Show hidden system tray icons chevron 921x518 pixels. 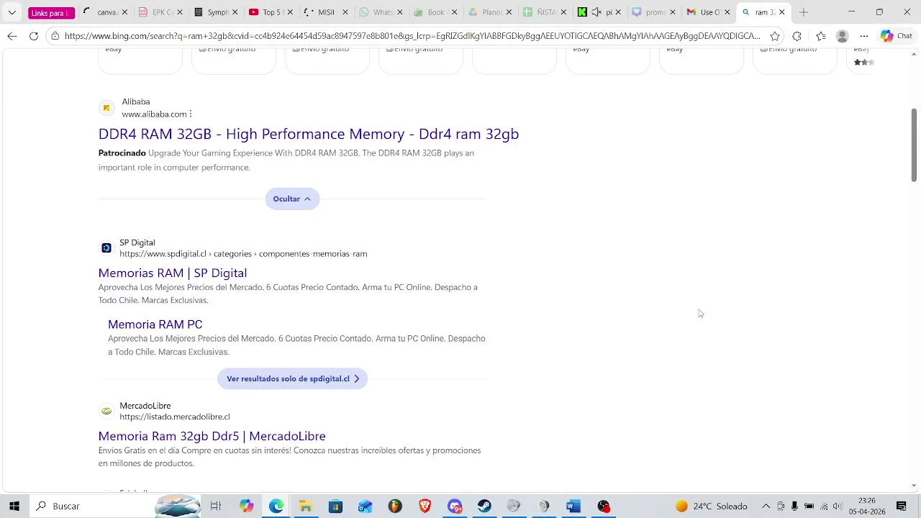point(766,506)
